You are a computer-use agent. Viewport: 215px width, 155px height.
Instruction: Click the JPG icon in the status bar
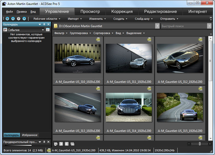point(49,150)
